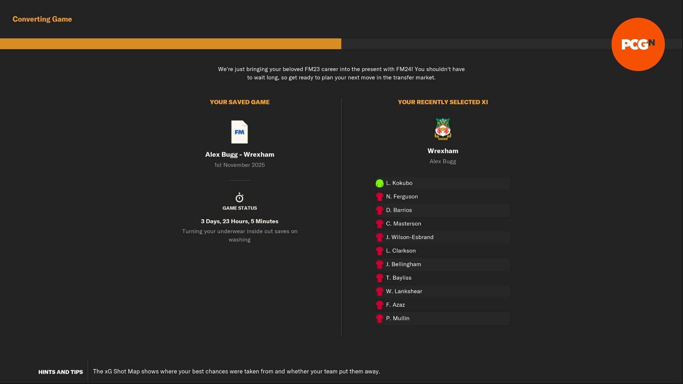Click the save name Alex Bugg - Wrexham
Screen dimensions: 683x384
[240, 155]
